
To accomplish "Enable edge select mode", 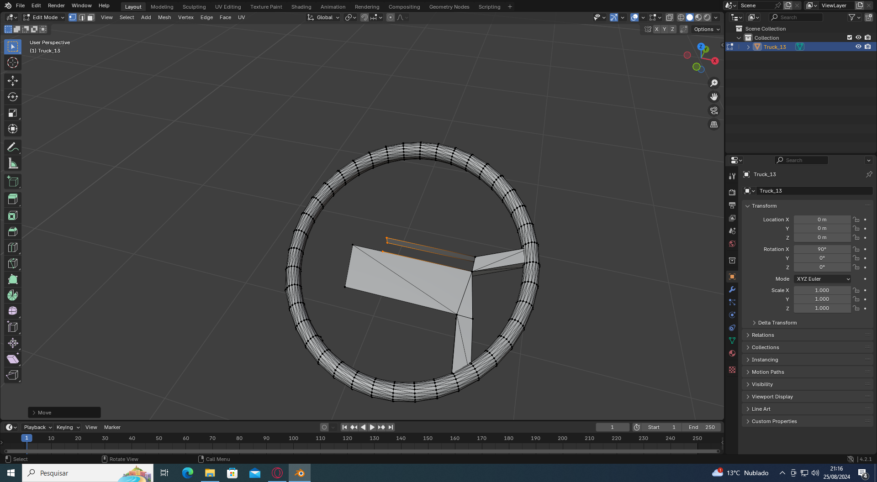I will [x=82, y=17].
